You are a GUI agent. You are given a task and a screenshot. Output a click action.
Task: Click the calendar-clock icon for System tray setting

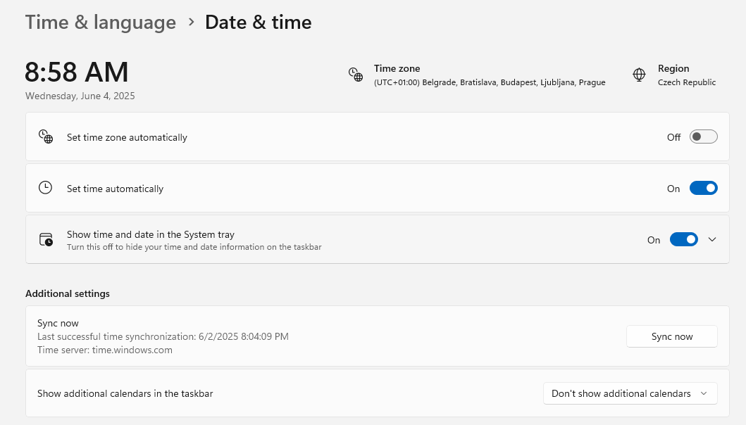(46, 239)
